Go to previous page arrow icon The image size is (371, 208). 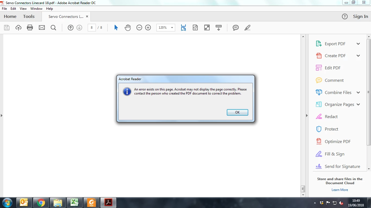(x=71, y=28)
